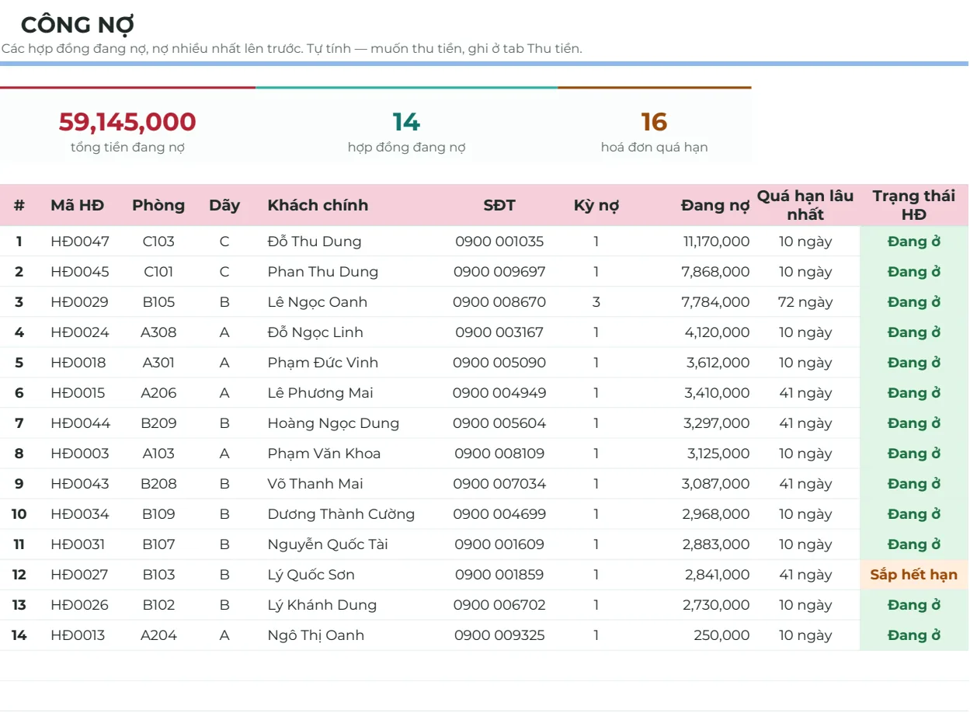Image resolution: width=970 pixels, height=713 pixels.
Task: Click debt amount 250,000
Action: [722, 635]
